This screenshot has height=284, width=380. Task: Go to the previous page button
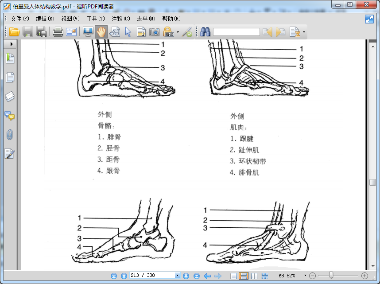pos(124,276)
